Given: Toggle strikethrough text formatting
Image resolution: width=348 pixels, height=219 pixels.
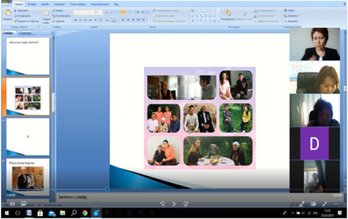Looking at the screenshot, I should [91, 20].
